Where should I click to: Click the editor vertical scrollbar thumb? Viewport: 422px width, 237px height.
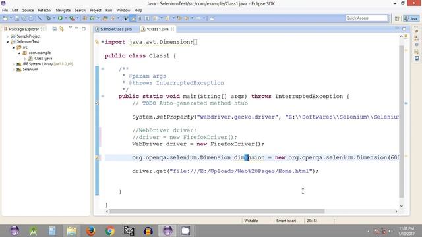[x=402, y=121]
